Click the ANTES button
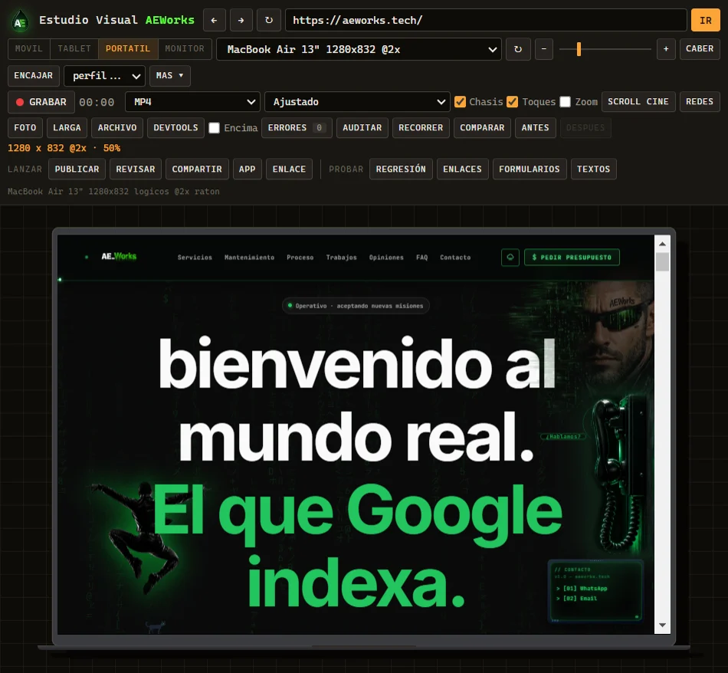 (x=535, y=128)
